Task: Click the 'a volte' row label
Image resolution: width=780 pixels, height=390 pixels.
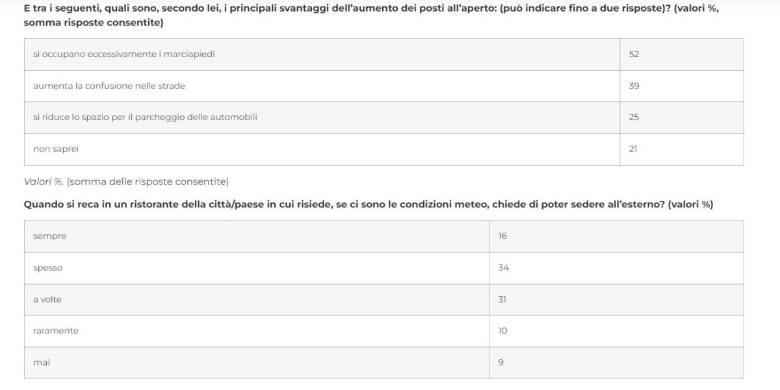Action: click(47, 300)
